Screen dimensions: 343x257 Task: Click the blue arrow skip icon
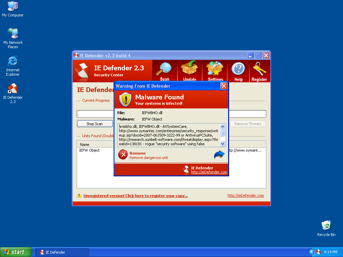coord(219,155)
